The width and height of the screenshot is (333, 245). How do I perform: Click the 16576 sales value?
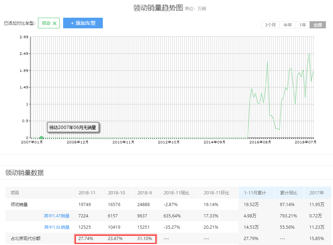(x=114, y=205)
